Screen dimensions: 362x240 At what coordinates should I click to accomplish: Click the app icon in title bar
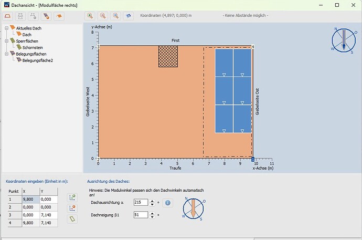tap(6, 5)
